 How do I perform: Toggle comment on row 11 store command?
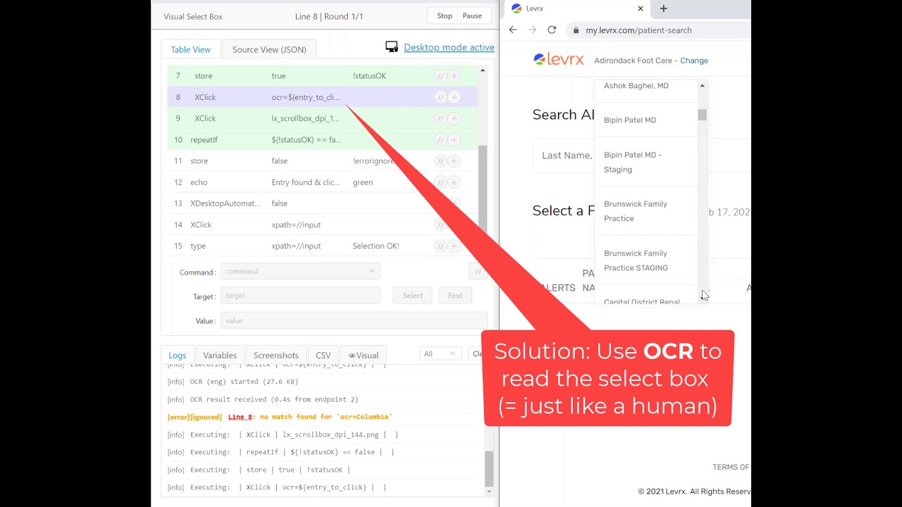(440, 161)
